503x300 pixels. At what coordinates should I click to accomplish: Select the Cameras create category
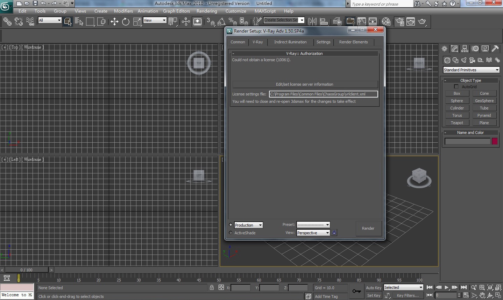[x=472, y=60]
